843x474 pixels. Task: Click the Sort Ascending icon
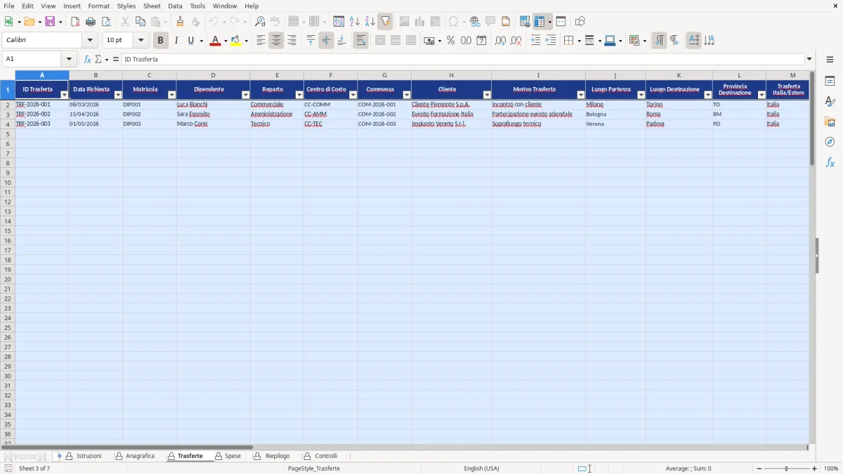pos(355,22)
